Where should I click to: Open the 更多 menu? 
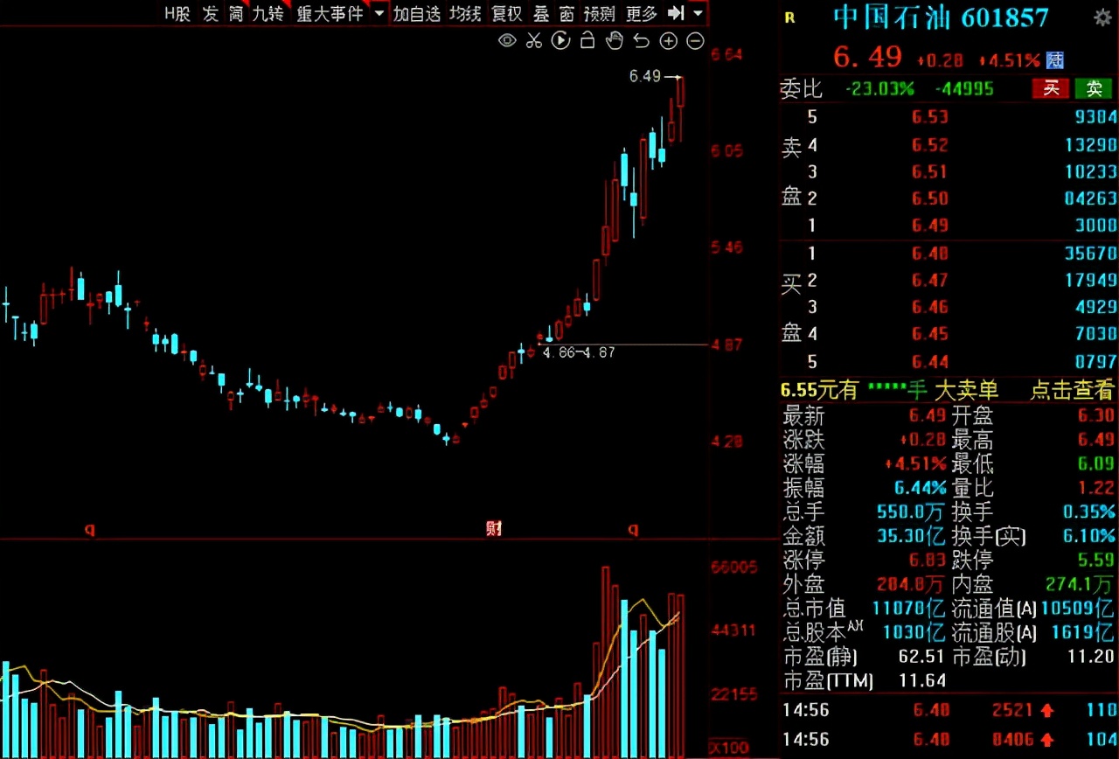[x=641, y=13]
